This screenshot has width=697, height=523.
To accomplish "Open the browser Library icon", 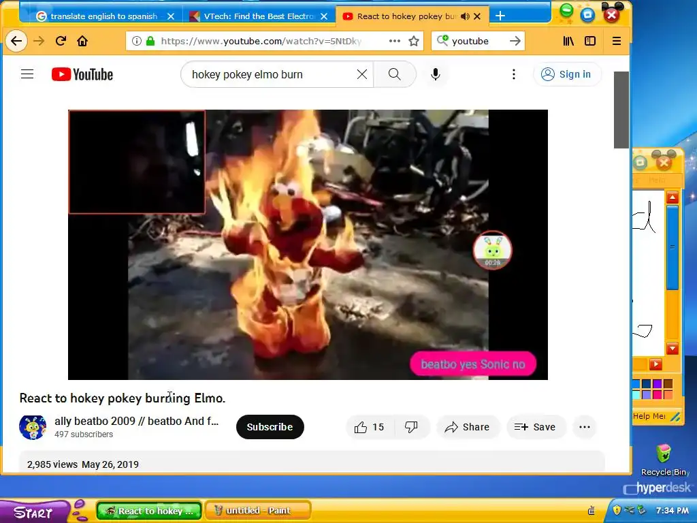I will click(x=568, y=41).
